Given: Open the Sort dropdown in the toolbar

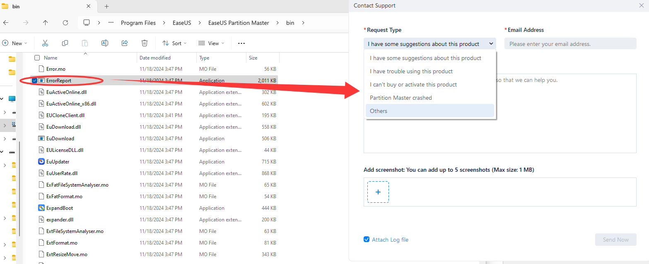Looking at the screenshot, I should [x=174, y=43].
